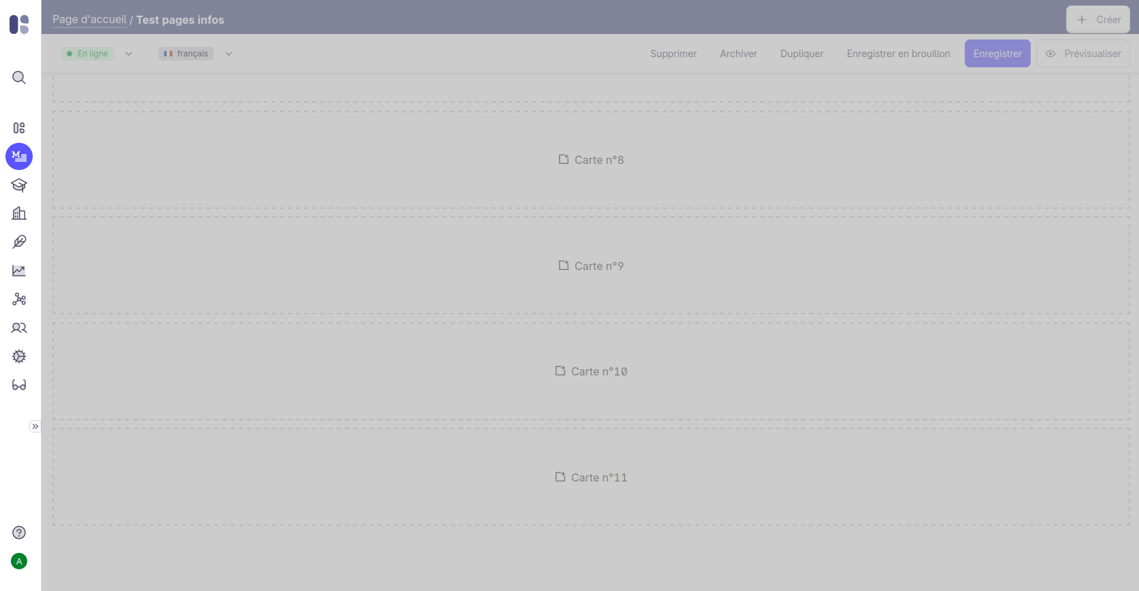Screen dimensions: 1139x591
Task: Open search from the sidebar magnifier icon
Action: tap(19, 78)
